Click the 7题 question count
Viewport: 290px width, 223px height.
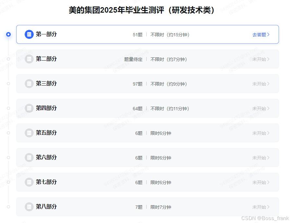point(139,207)
